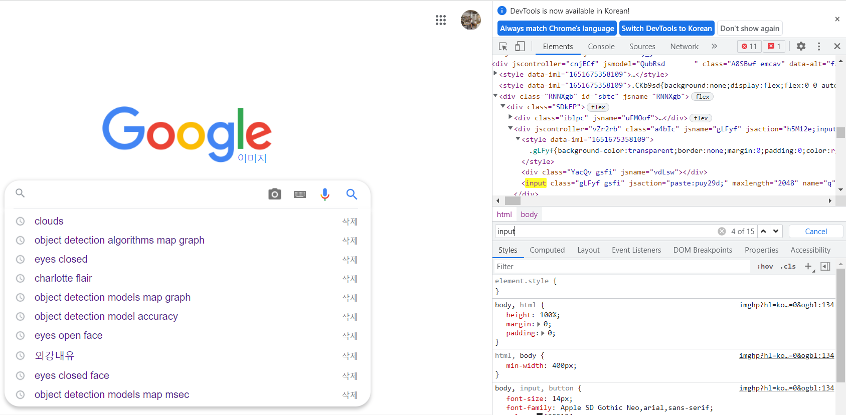This screenshot has width=846, height=415.
Task: Click the DevTools find input field
Action: (605, 231)
